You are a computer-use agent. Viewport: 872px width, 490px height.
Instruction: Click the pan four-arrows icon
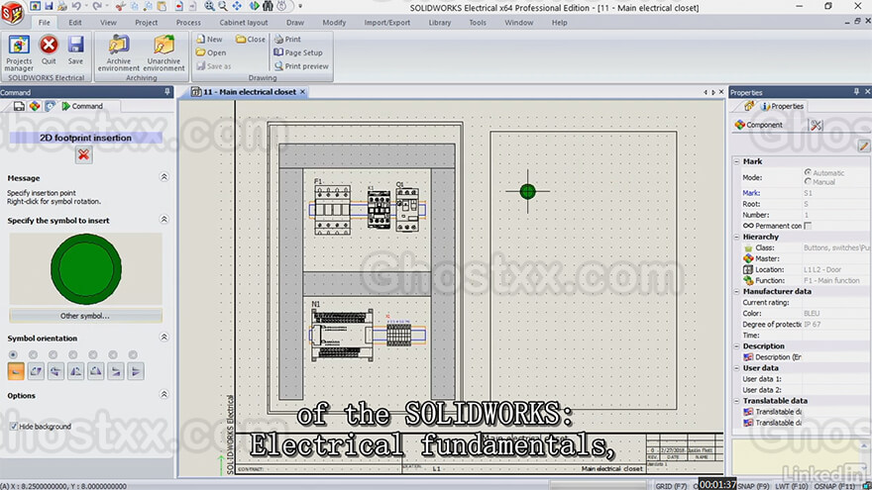[x=238, y=6]
